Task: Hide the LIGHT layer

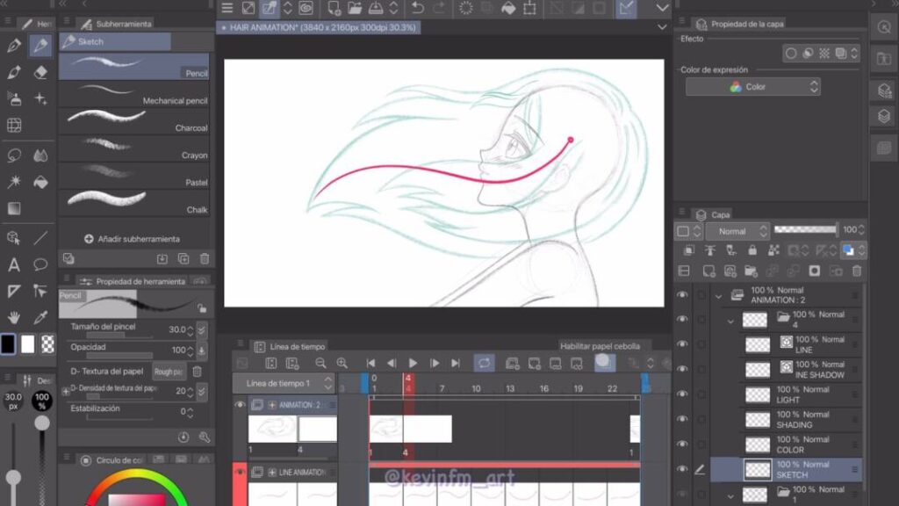Action: coord(681,394)
